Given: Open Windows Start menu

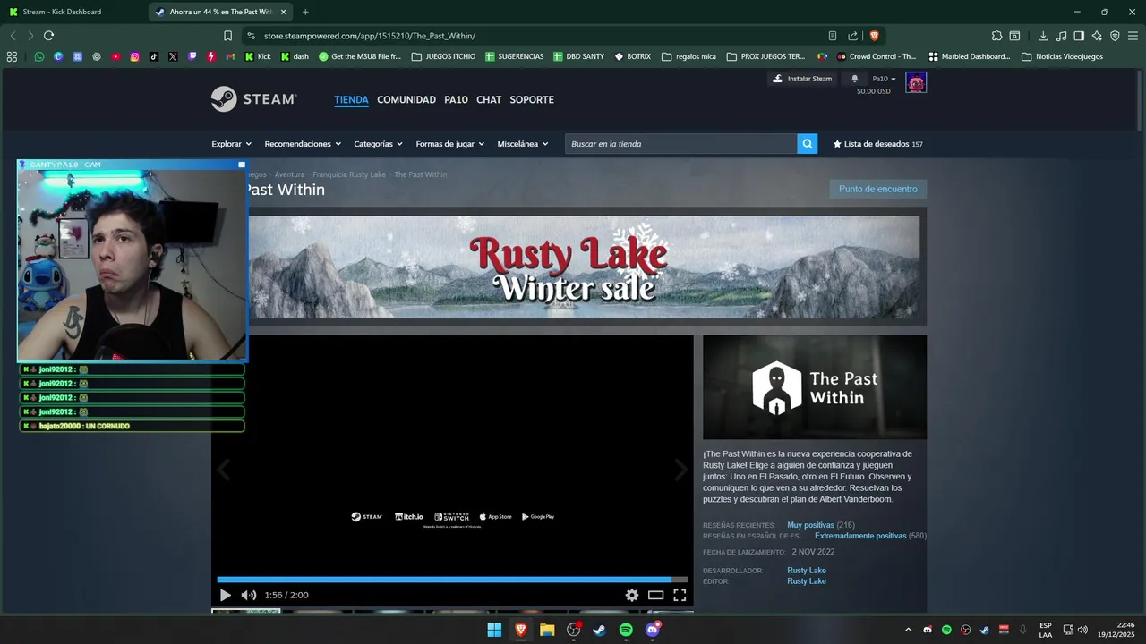Looking at the screenshot, I should click(x=494, y=630).
